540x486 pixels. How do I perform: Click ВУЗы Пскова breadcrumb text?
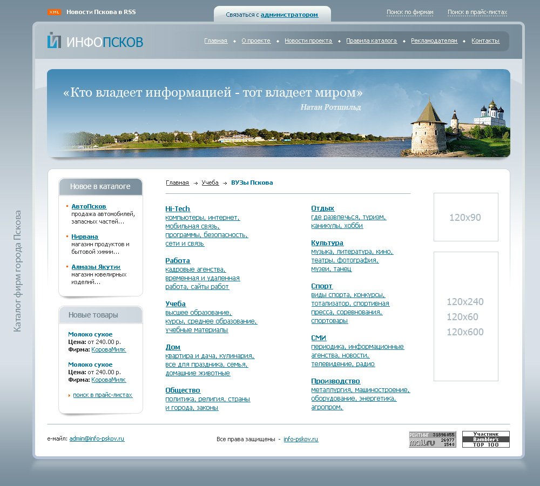tap(252, 183)
